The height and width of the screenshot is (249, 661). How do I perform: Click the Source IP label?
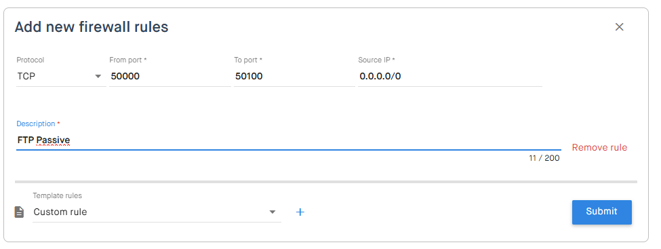[x=376, y=60]
